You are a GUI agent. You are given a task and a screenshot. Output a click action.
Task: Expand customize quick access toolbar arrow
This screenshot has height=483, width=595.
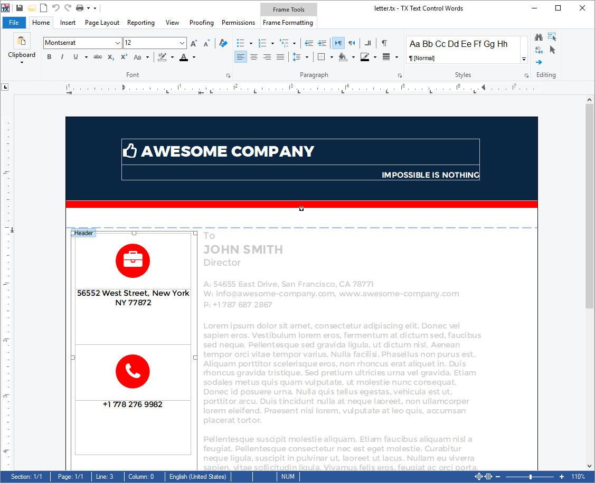point(95,8)
